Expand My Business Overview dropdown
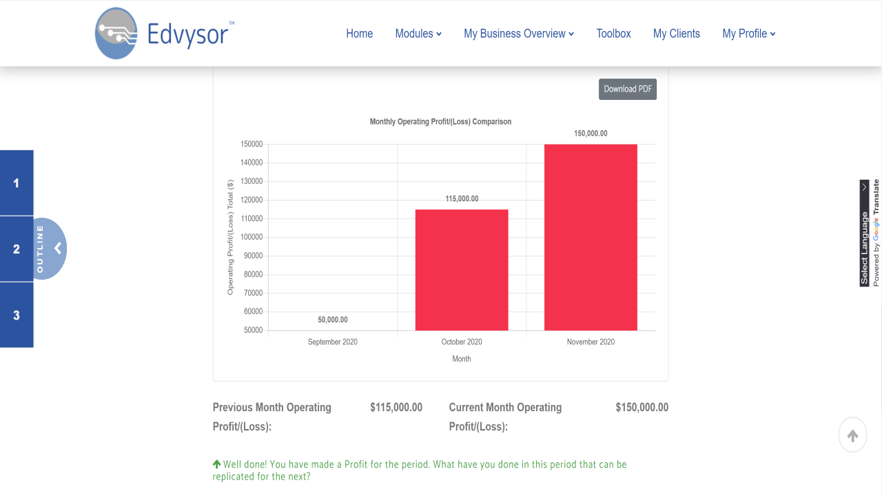The image size is (882, 496). (519, 34)
